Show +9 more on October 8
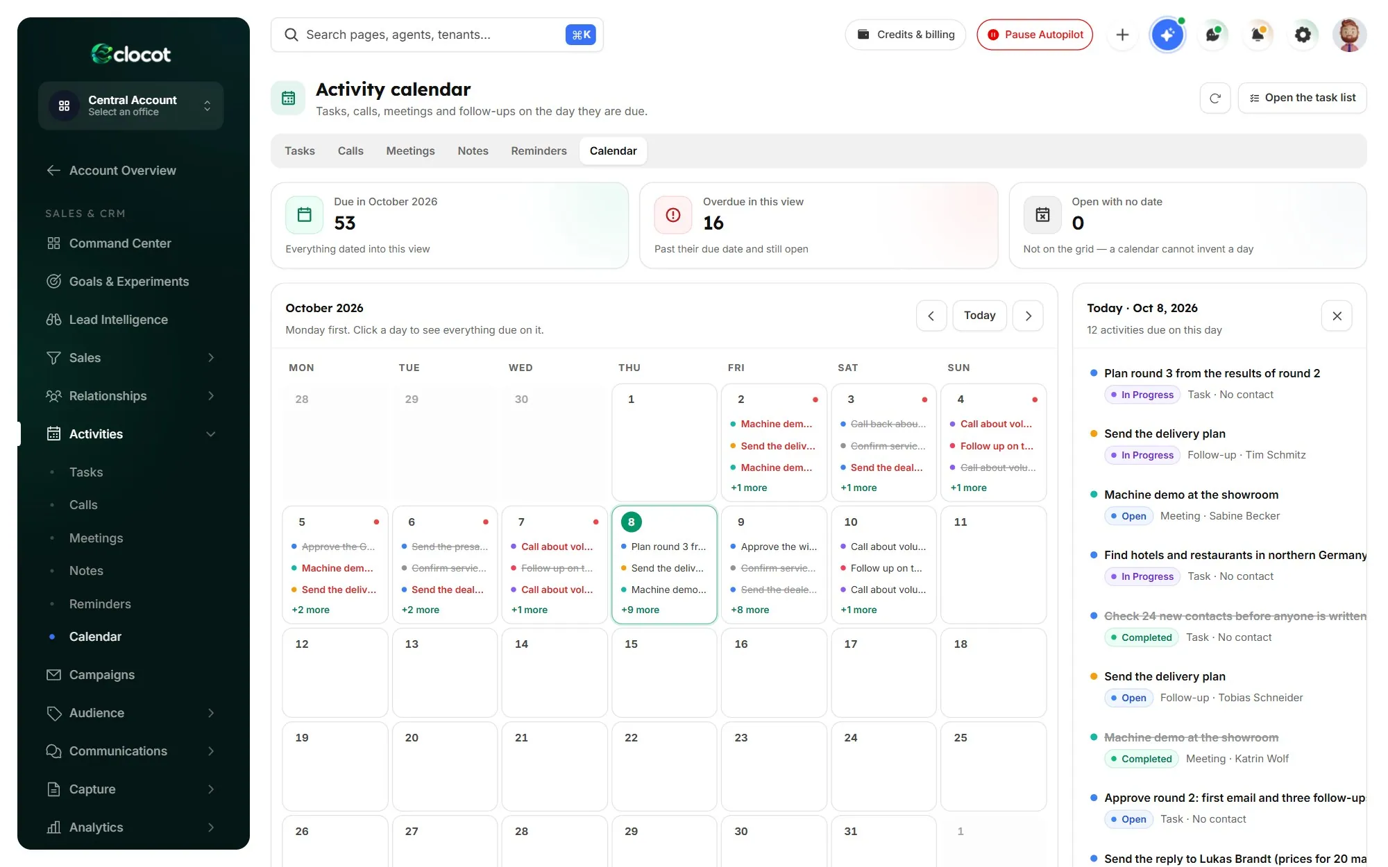The width and height of the screenshot is (1388, 867). coord(640,610)
